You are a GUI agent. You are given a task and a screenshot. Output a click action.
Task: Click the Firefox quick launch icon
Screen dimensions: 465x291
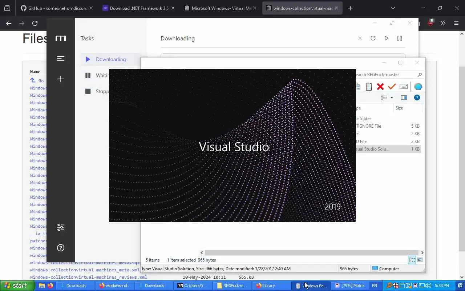click(x=50, y=286)
